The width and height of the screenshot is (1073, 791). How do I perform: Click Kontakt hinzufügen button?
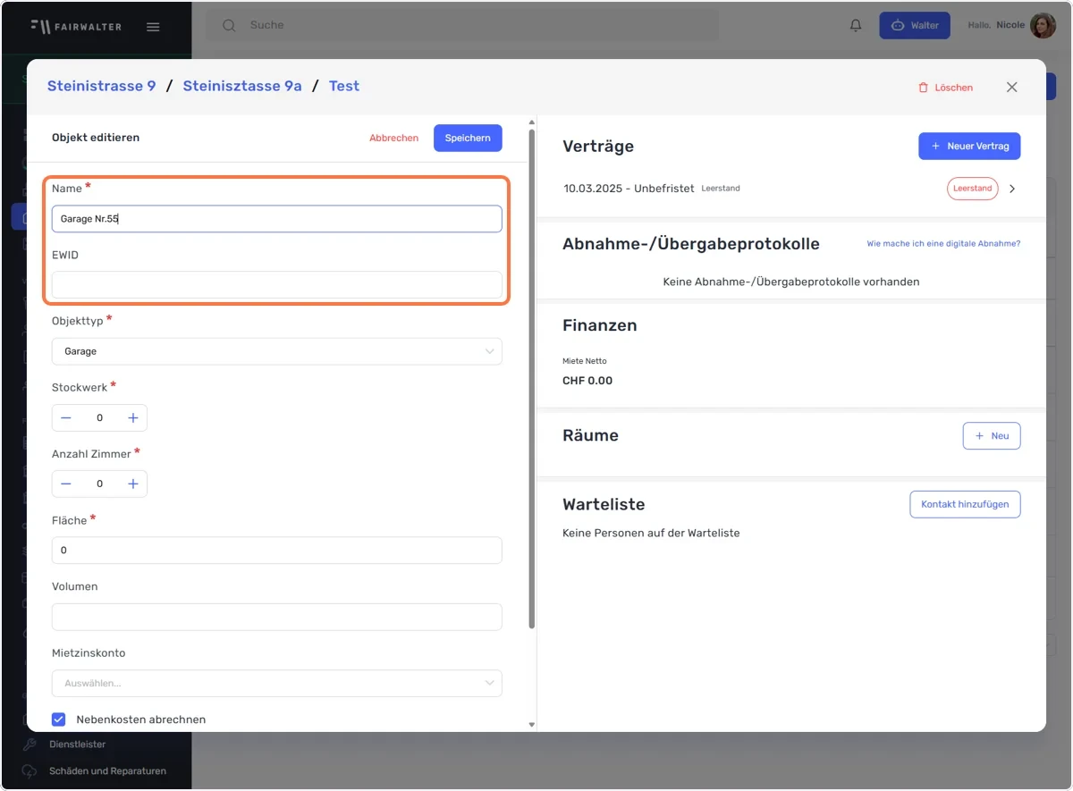[x=965, y=504]
